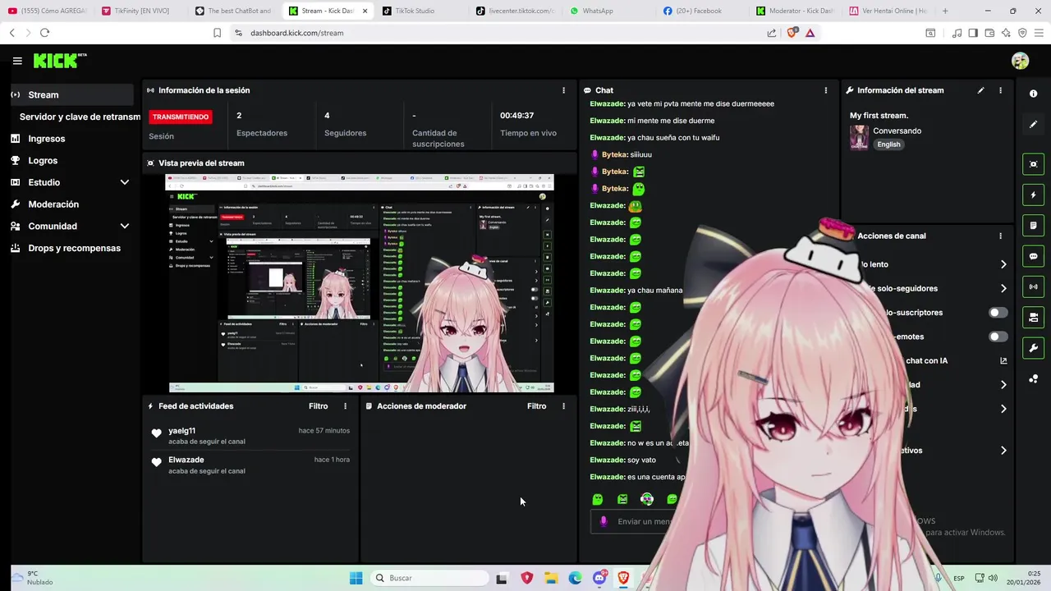1051x591 pixels.
Task: Toggle the document panel icon in right sidebar
Action: point(1033,226)
